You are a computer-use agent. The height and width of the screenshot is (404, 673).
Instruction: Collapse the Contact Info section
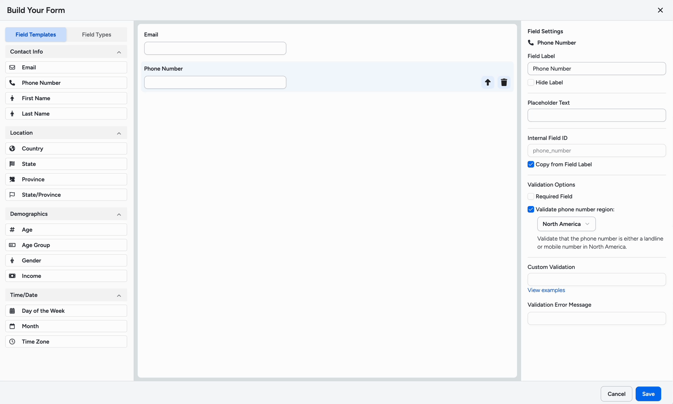pyautogui.click(x=119, y=52)
